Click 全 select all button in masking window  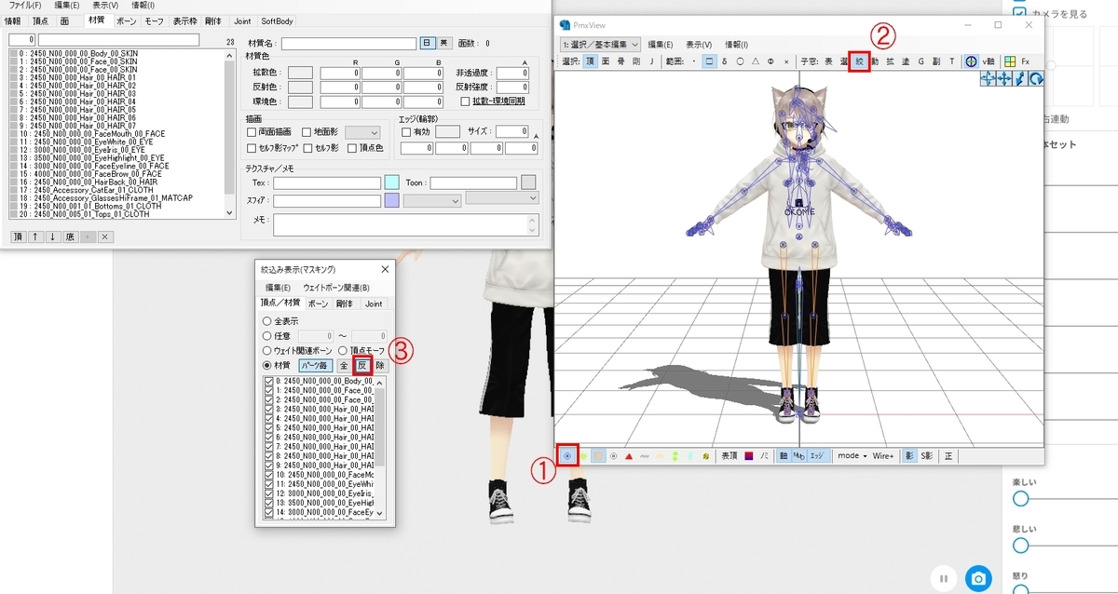(344, 366)
